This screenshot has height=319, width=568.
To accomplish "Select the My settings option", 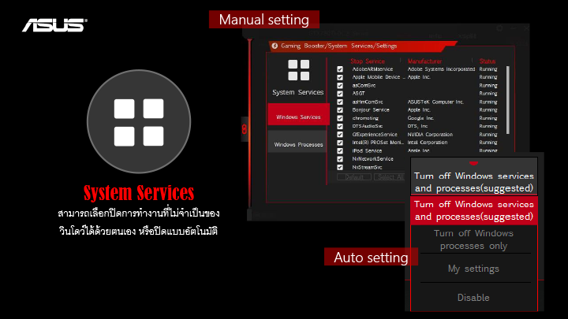I will coord(474,269).
